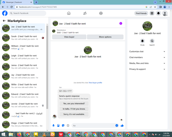Image resolution: width=172 pixels, height=137 pixels.
Task: Click the View buyer button
Action: click(69, 37)
